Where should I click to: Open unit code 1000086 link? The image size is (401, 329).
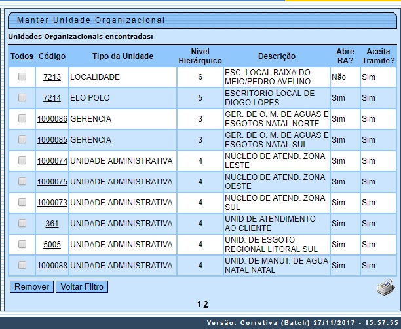pos(52,119)
